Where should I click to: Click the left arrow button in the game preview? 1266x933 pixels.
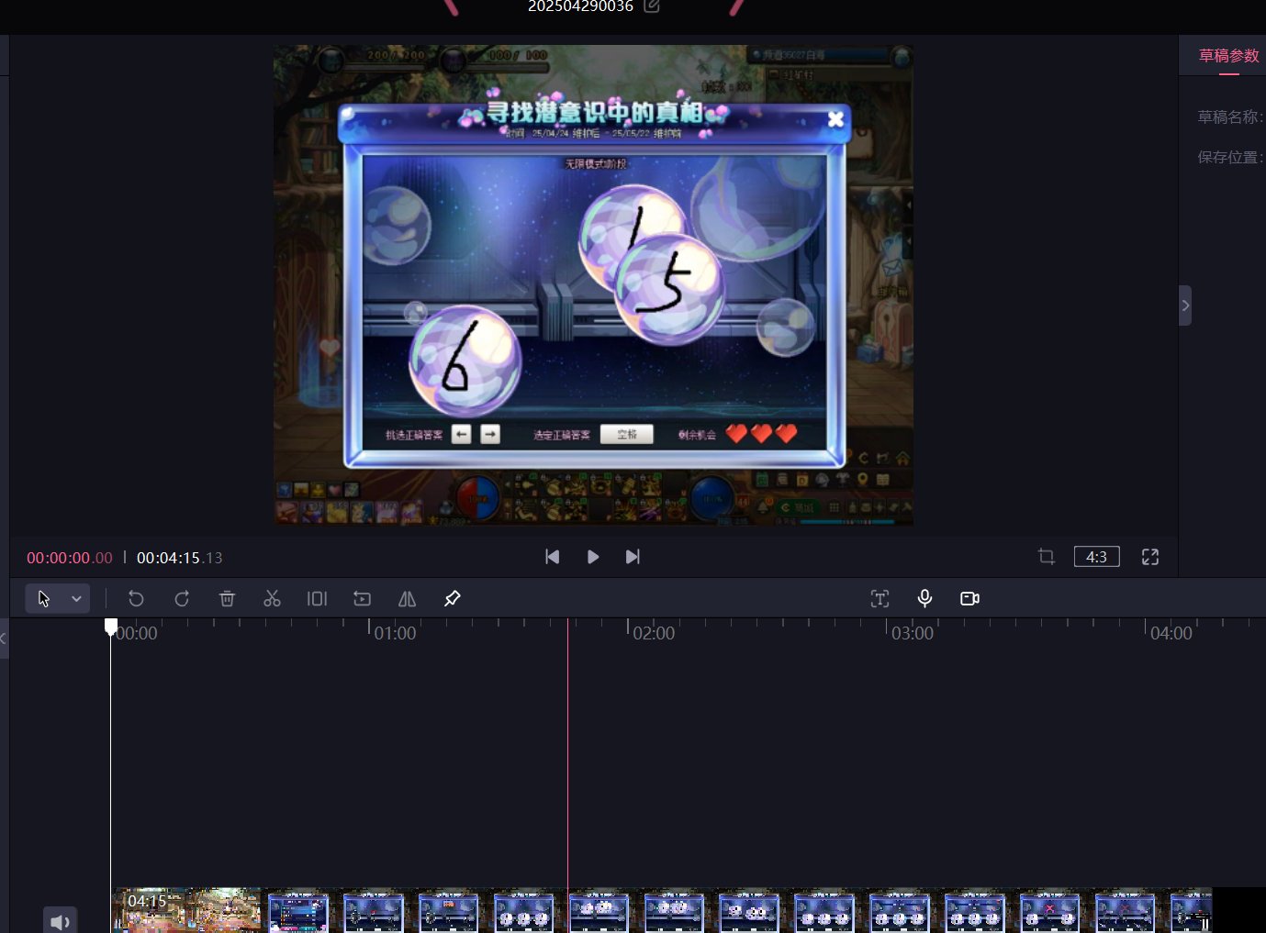[462, 434]
